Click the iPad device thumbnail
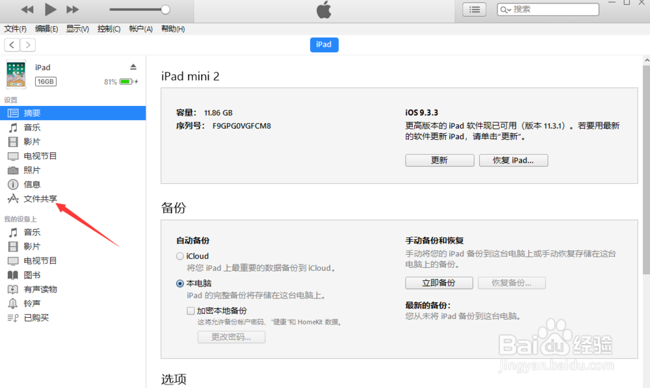This screenshot has height=388, width=650. [x=16, y=74]
